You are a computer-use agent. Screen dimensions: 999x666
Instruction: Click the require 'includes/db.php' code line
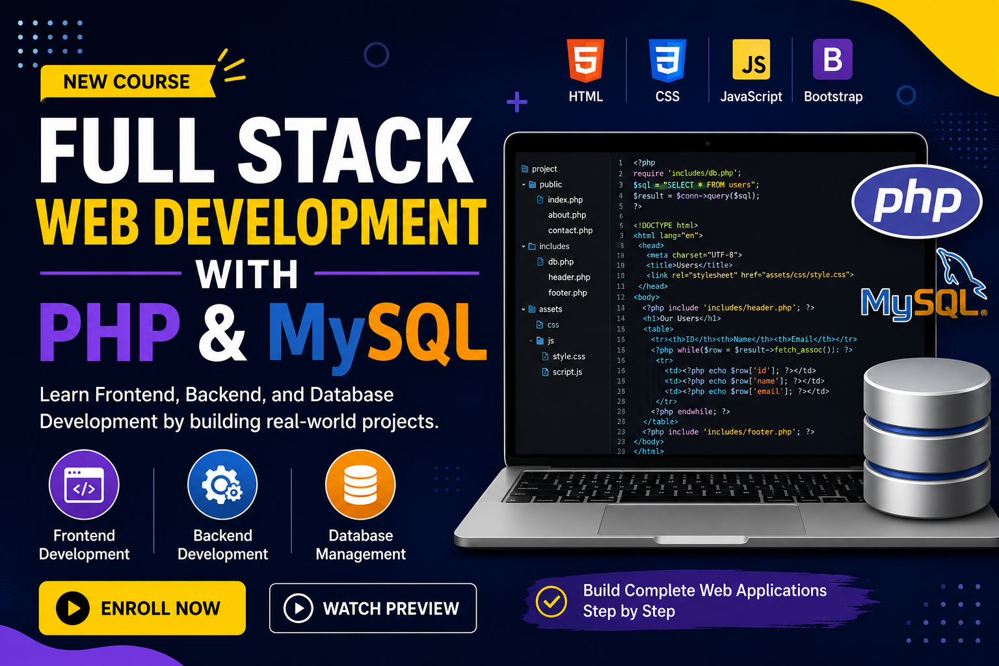[x=687, y=174]
